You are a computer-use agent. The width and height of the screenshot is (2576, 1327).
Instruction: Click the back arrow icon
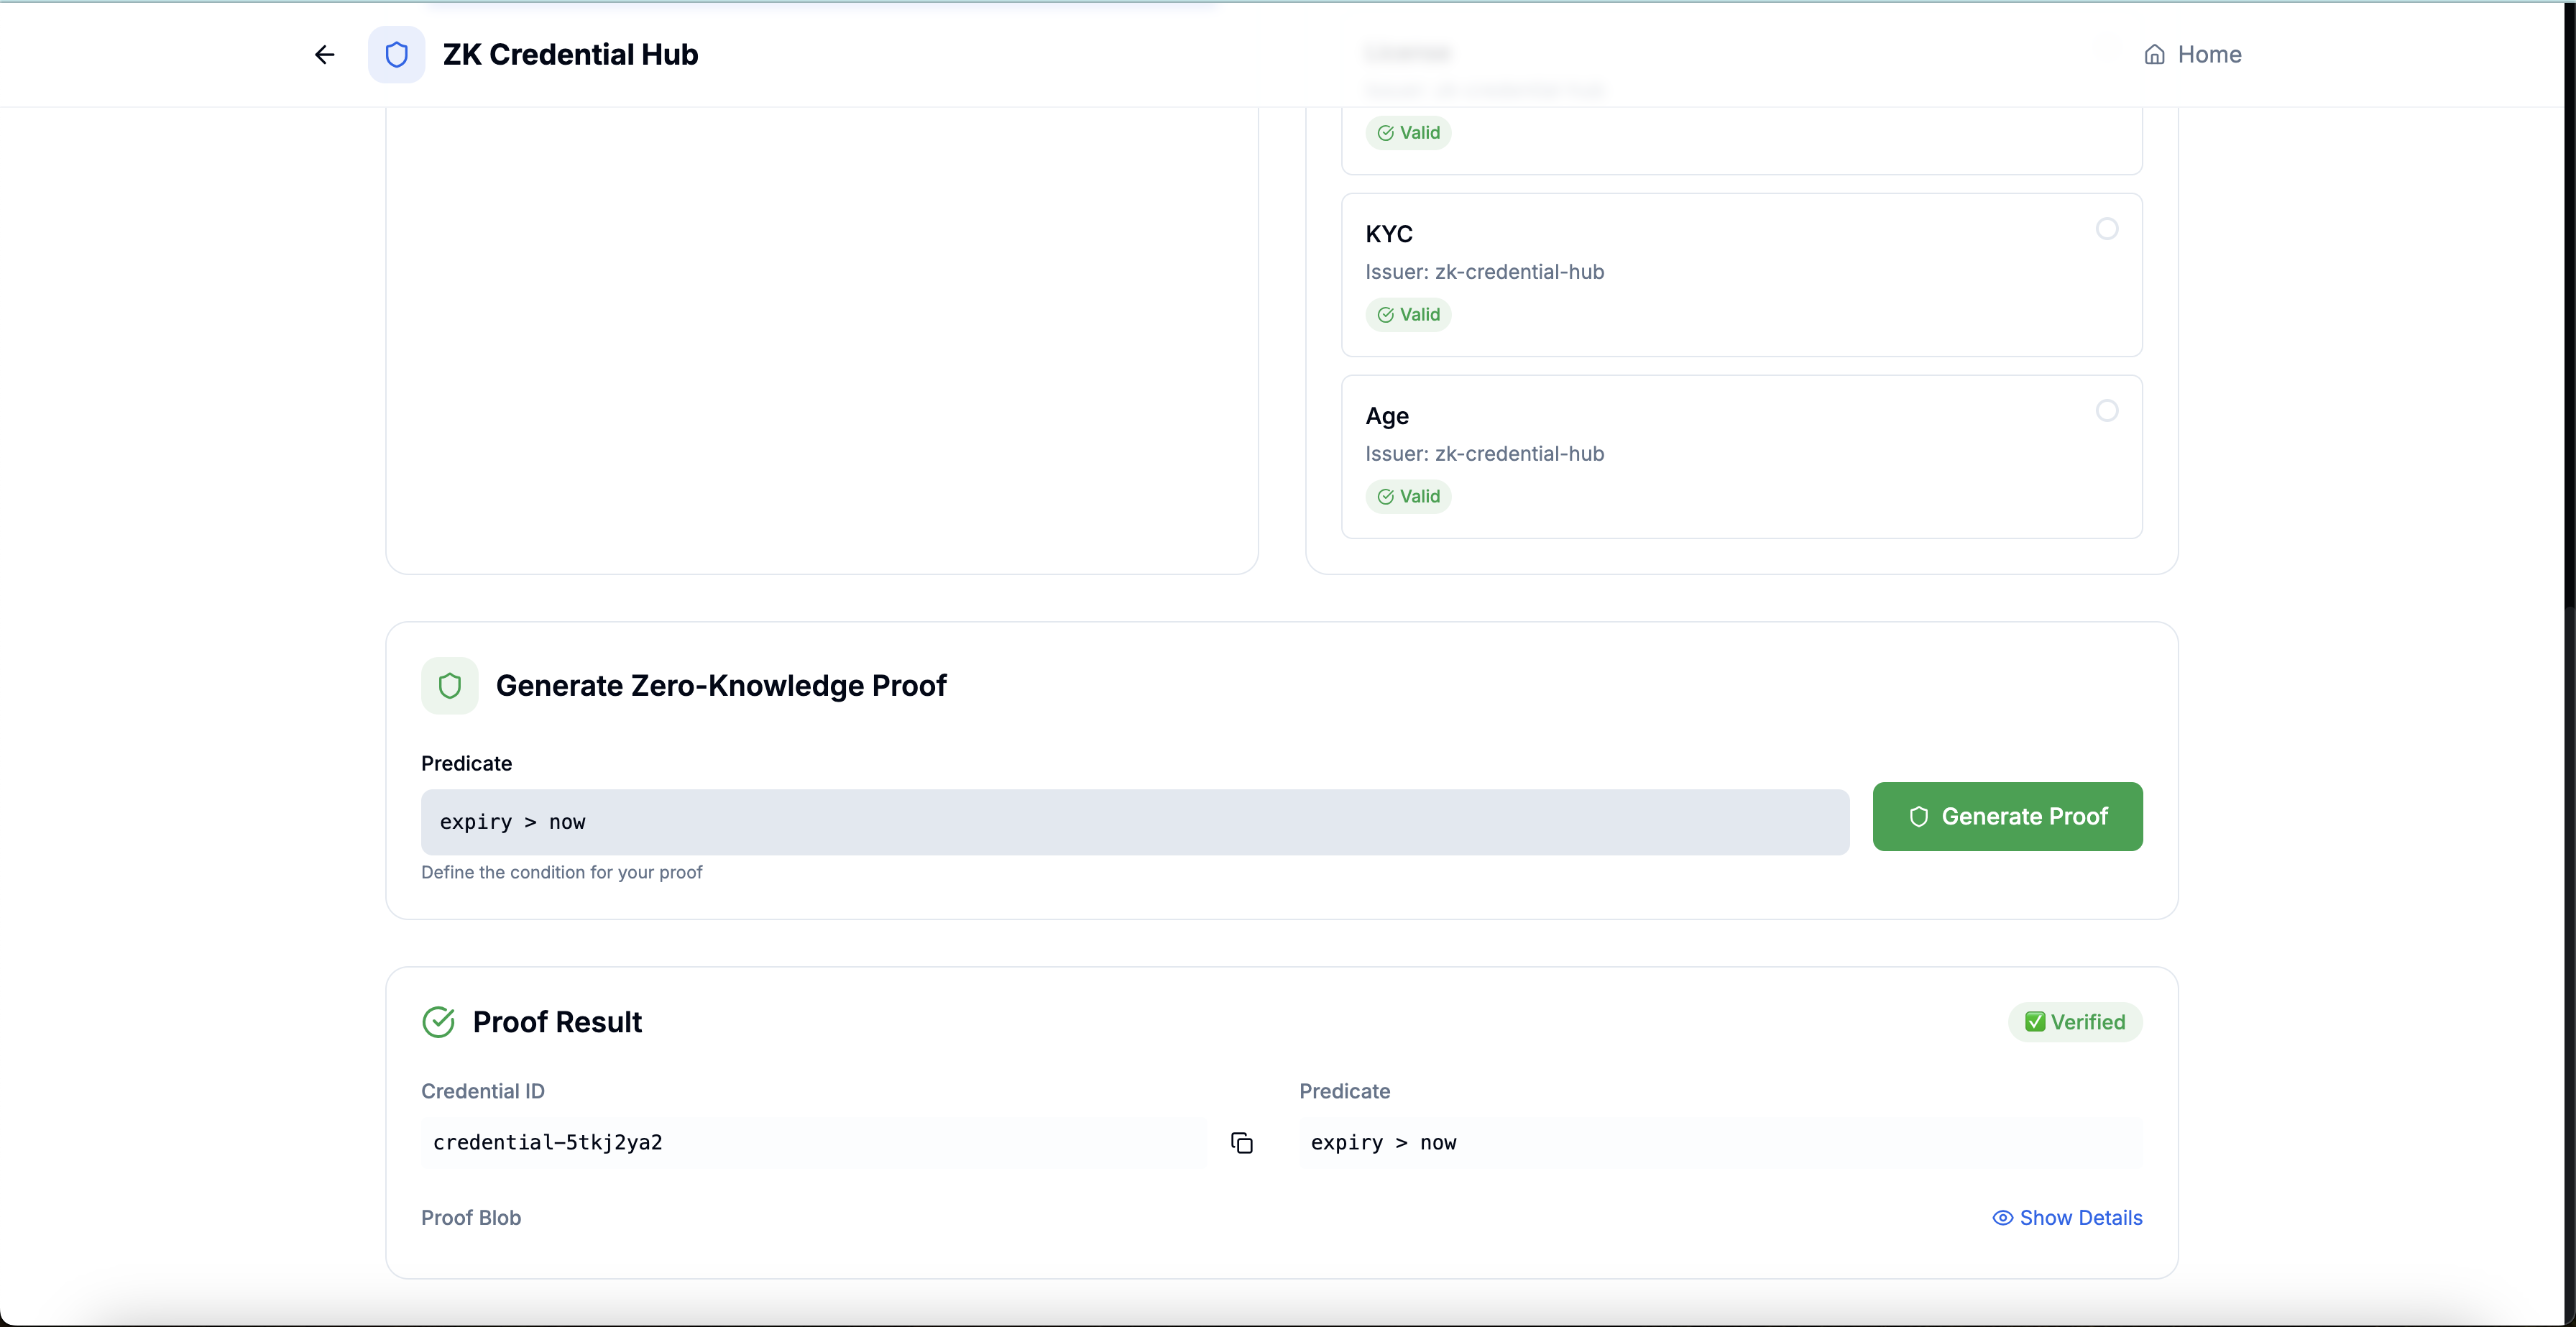pyautogui.click(x=324, y=54)
